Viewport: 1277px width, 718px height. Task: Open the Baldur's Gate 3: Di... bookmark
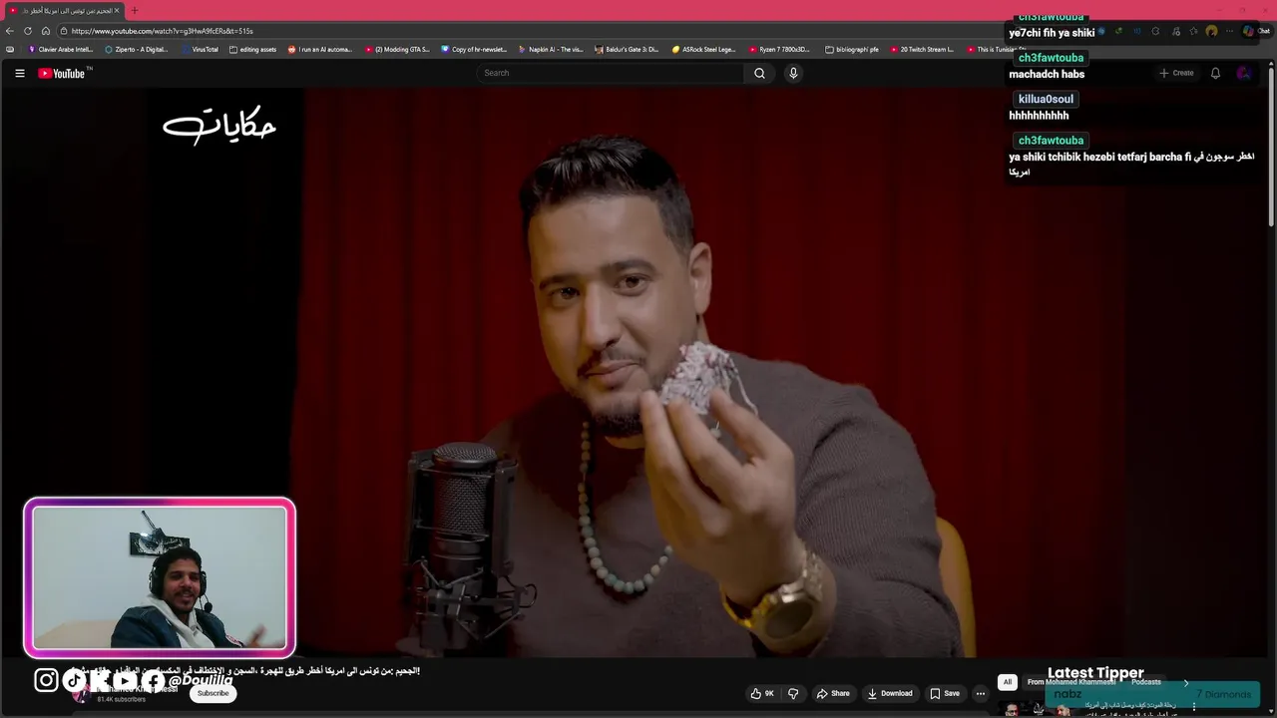point(627,49)
